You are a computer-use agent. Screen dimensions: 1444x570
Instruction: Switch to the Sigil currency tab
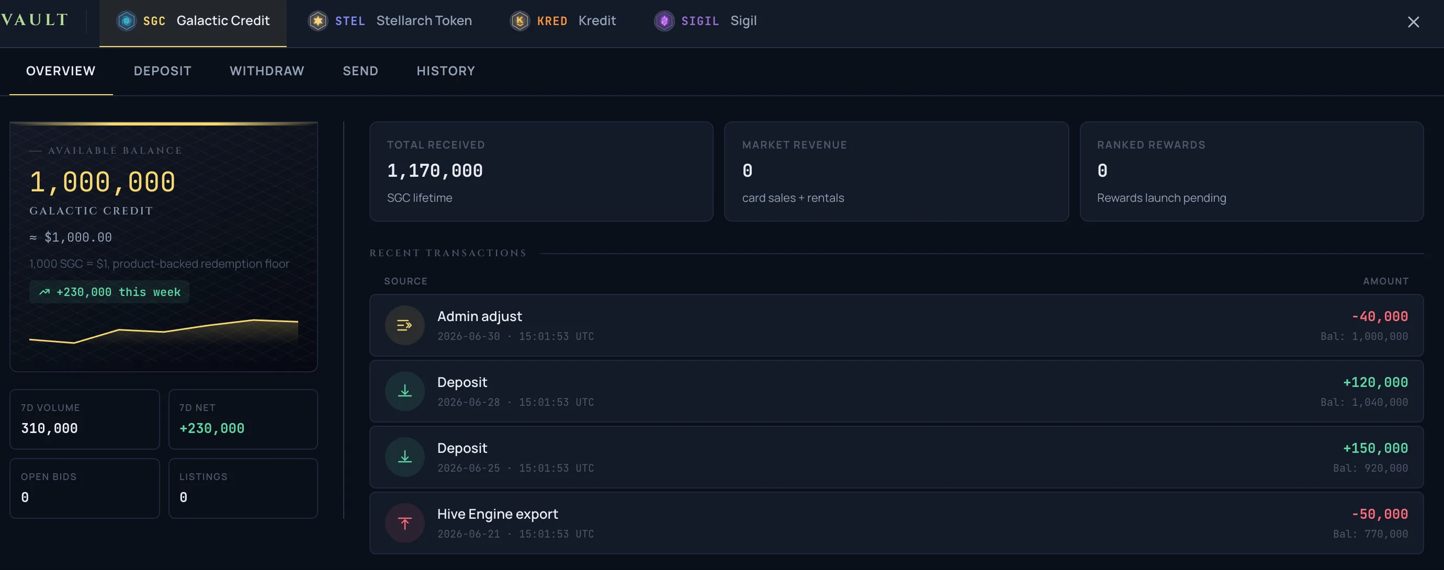pos(706,22)
